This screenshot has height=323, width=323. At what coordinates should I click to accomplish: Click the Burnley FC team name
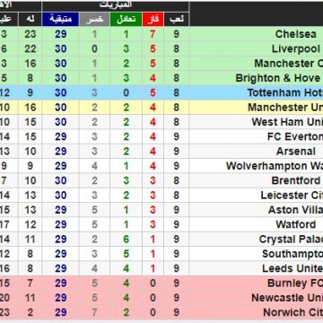(295, 284)
